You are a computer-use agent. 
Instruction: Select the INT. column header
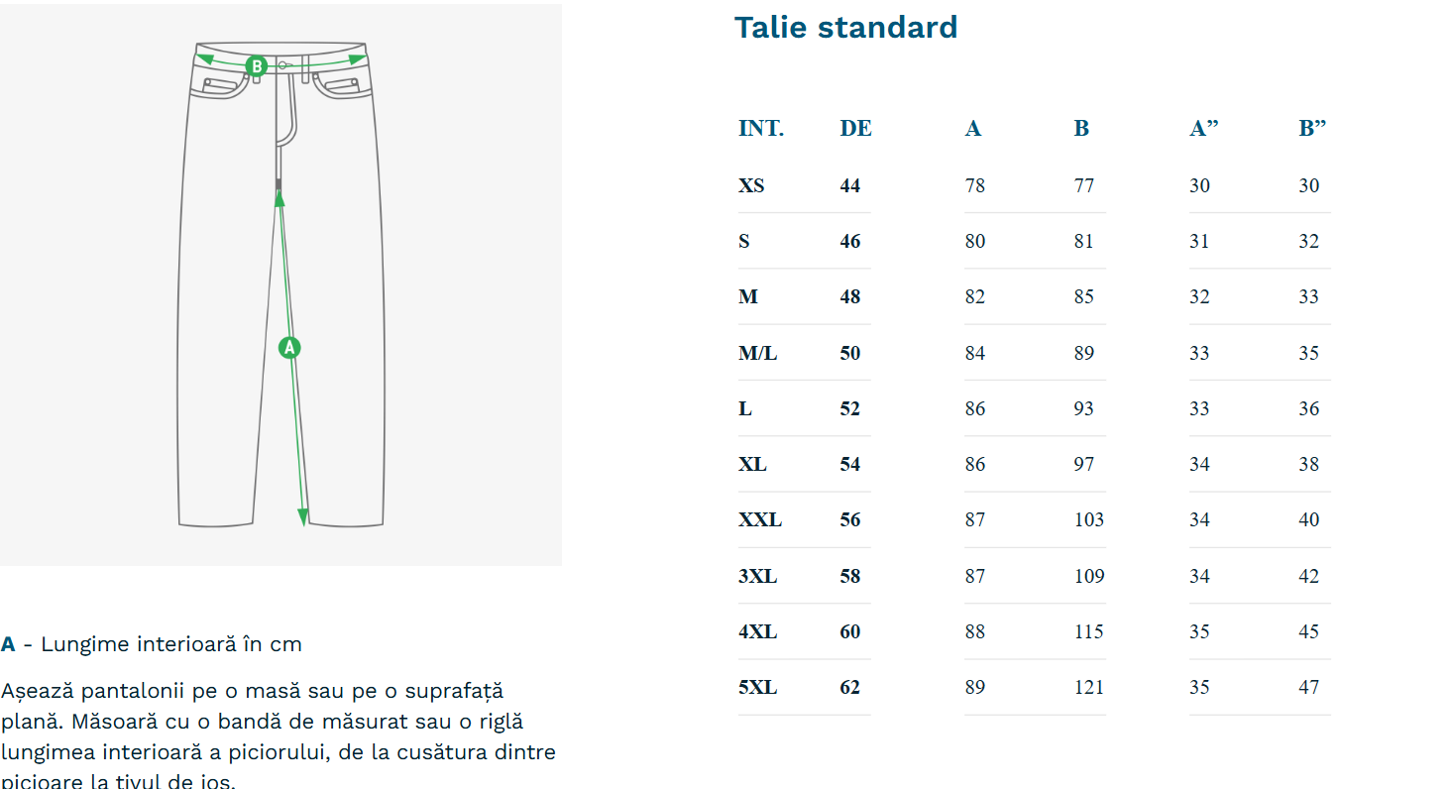(760, 129)
